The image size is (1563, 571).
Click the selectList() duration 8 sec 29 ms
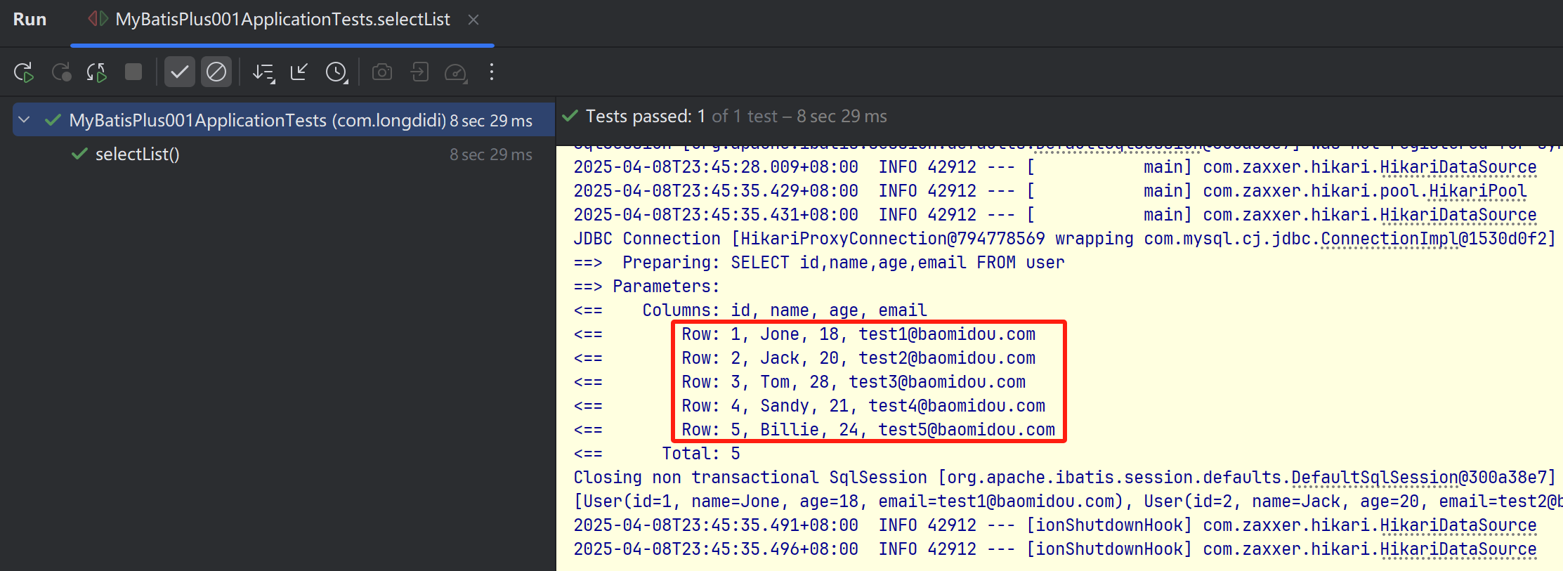[490, 155]
